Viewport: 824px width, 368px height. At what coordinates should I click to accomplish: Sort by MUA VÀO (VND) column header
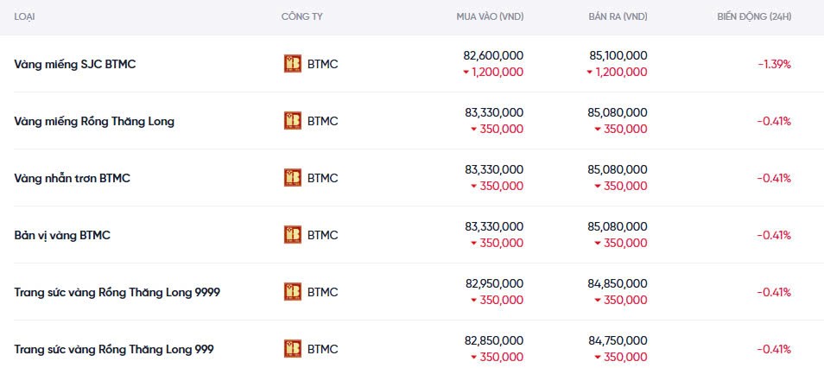(490, 17)
